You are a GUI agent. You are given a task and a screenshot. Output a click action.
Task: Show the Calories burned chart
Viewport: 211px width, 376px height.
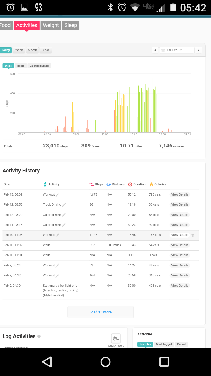pos(39,66)
